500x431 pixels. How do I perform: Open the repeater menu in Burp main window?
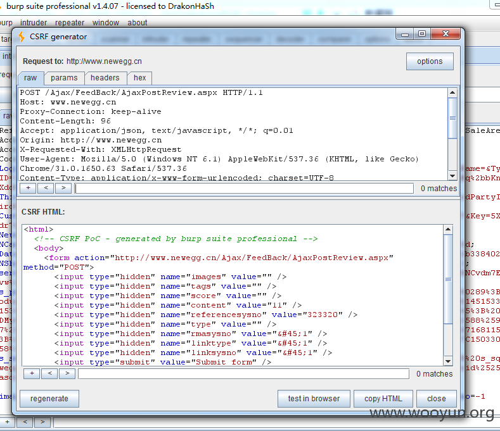70,23
